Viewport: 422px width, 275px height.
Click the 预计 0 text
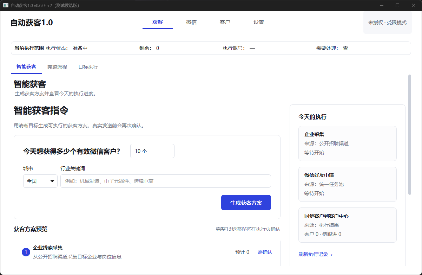(x=242, y=252)
